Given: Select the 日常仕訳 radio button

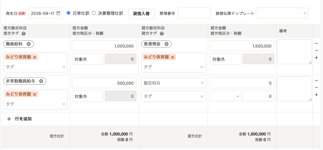Looking at the screenshot, I should (68, 13).
